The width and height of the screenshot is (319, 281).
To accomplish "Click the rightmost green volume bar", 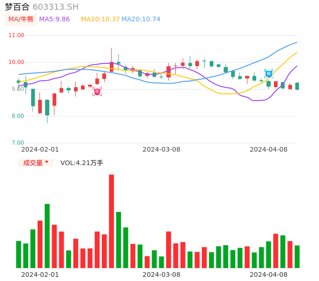I will 297,256.
